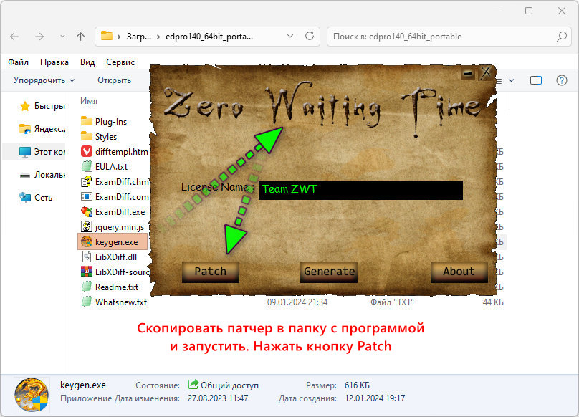This screenshot has height=417, width=579.
Task: Click the Back navigation arrow in Explorer
Action: coord(14,37)
